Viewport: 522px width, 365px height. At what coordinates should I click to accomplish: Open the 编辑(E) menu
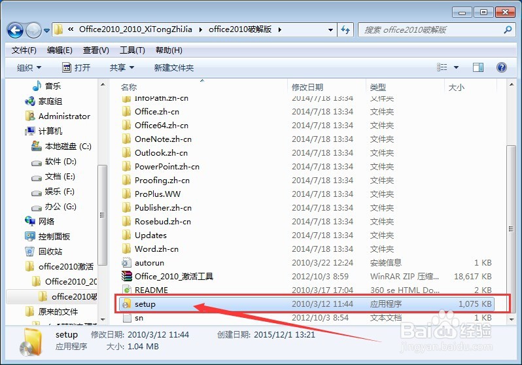click(x=60, y=50)
